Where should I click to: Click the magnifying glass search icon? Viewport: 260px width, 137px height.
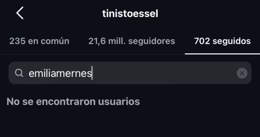click(x=19, y=73)
